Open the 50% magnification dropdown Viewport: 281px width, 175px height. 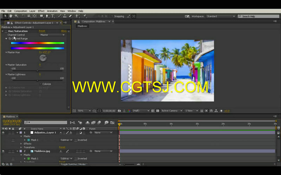coord(84,111)
